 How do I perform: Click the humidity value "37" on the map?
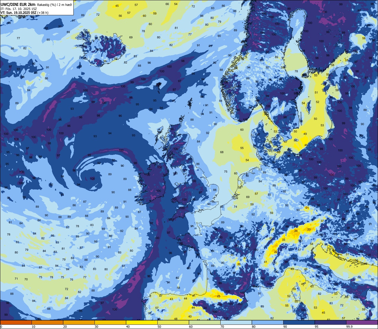[322, 221]
